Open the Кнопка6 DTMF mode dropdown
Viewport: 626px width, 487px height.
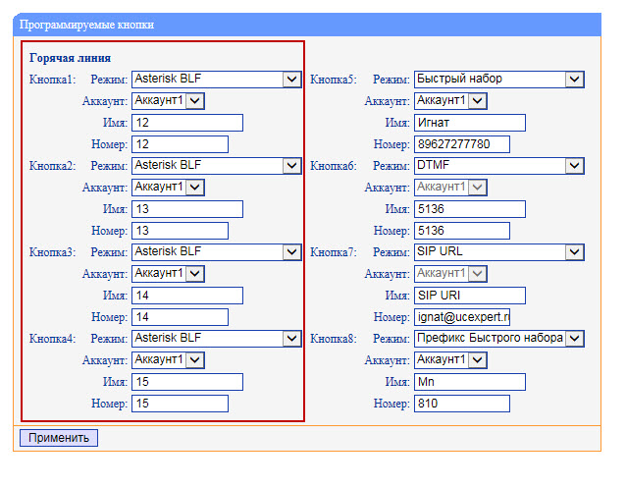498,166
